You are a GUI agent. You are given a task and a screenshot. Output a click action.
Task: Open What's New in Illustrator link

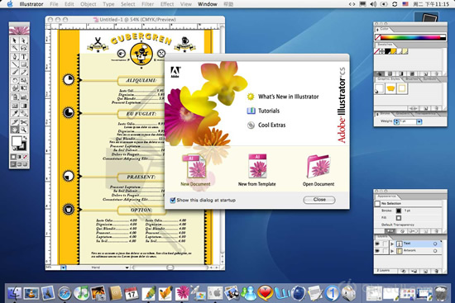(288, 97)
